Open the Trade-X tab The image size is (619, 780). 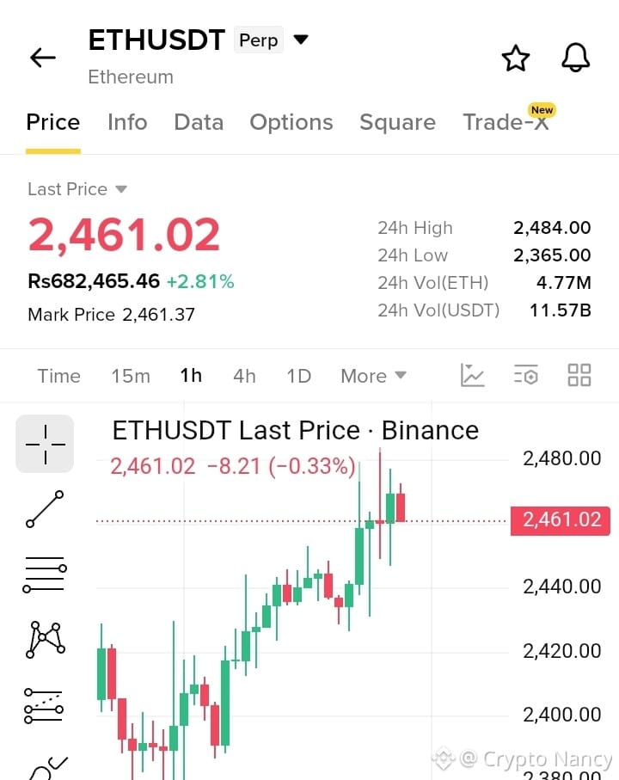[x=506, y=122]
